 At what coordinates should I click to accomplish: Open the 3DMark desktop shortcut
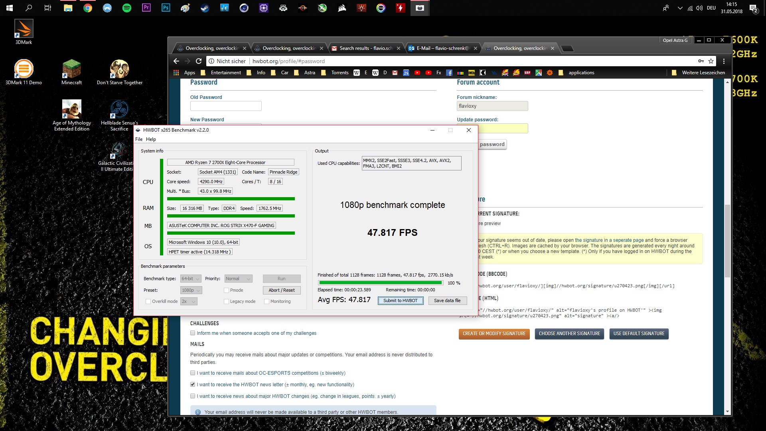24,32
